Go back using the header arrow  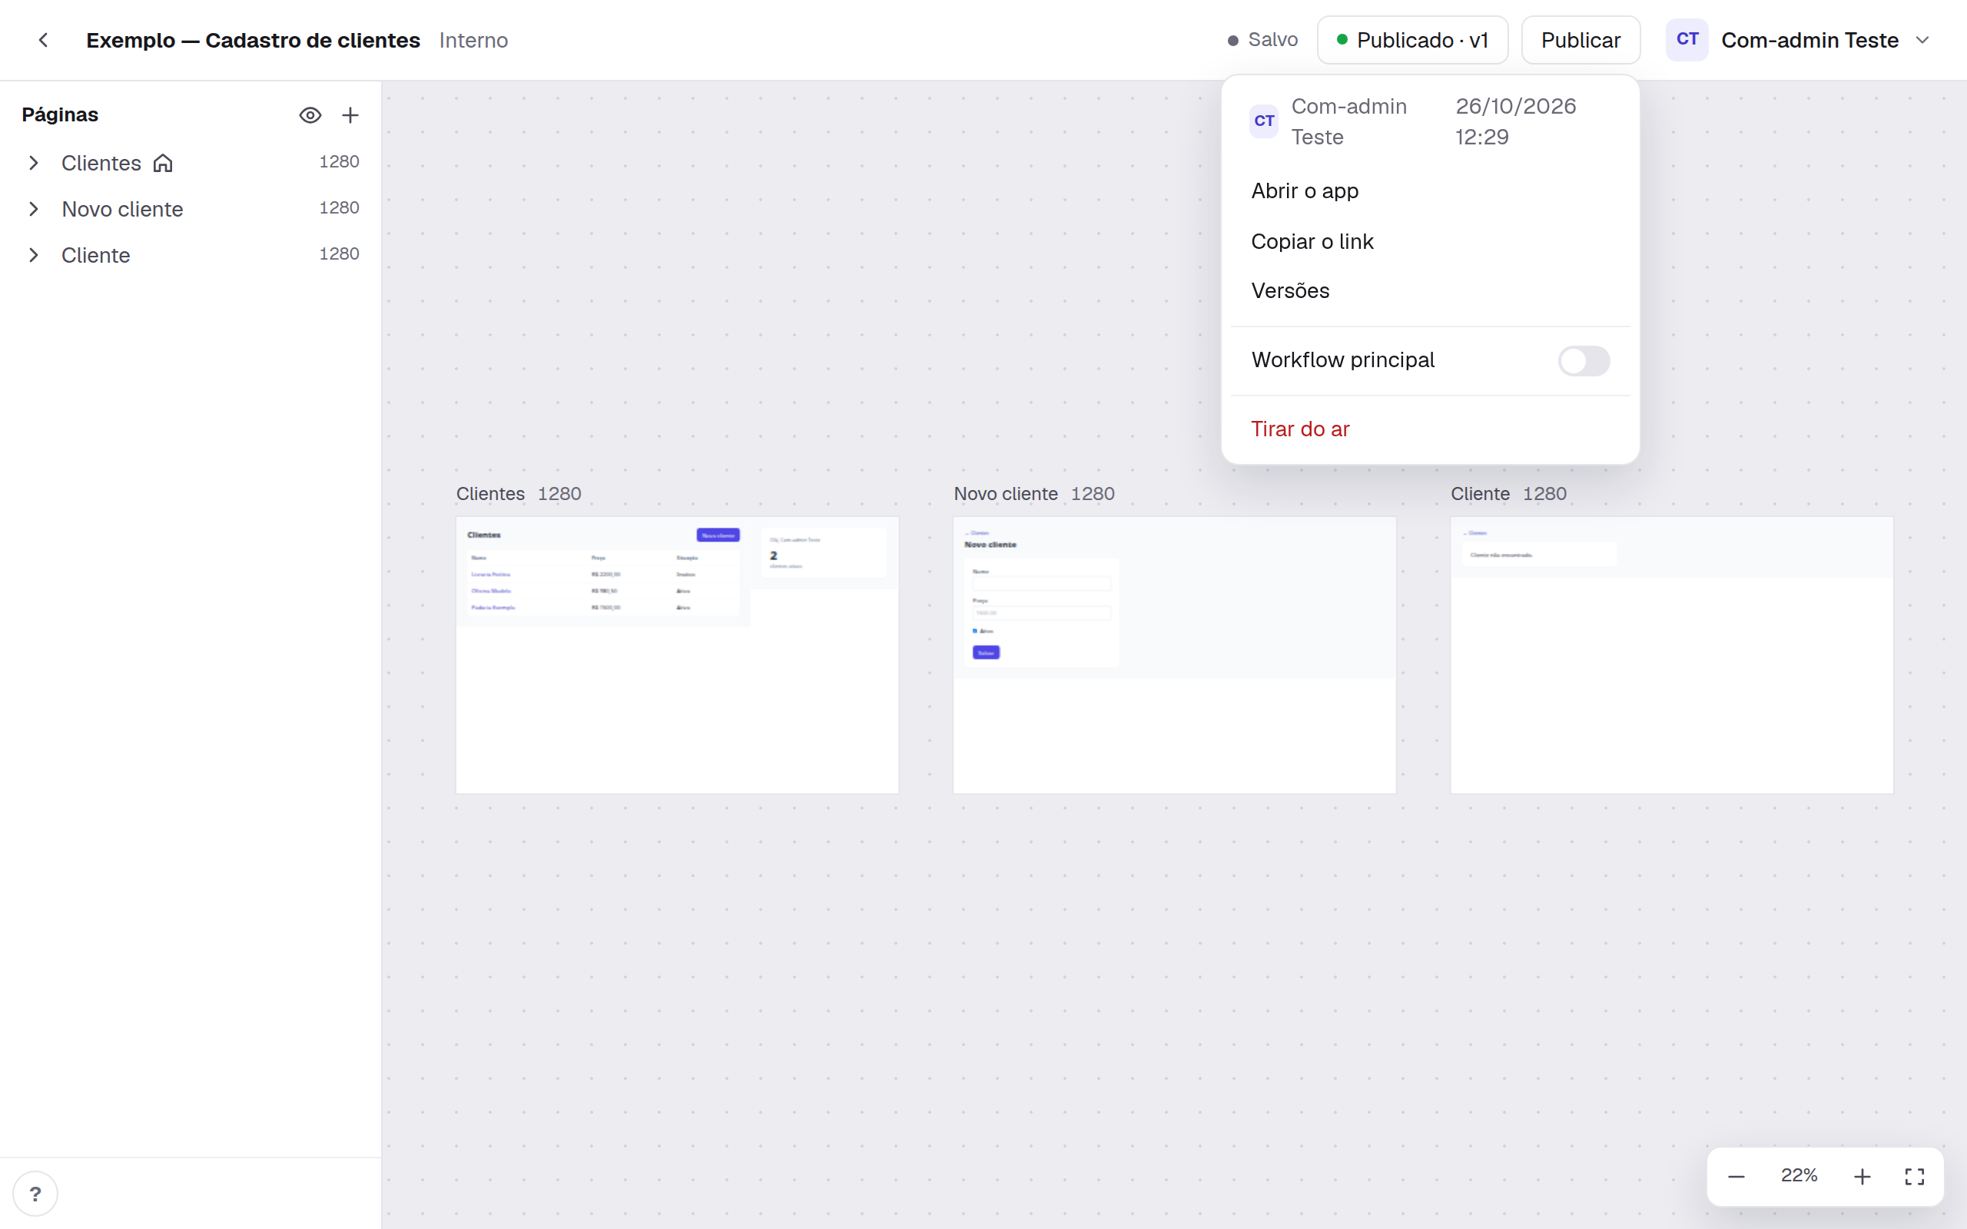coord(43,40)
